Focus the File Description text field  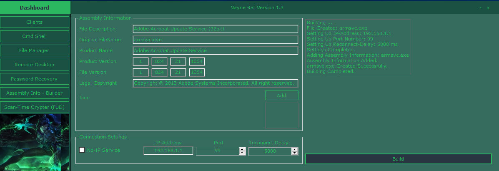pyautogui.click(x=215, y=29)
